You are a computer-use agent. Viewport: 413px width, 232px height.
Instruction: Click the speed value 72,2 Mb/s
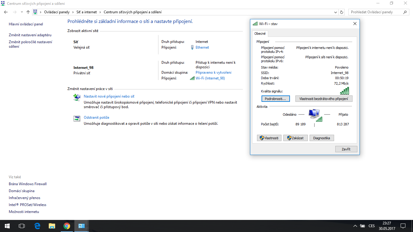click(x=341, y=83)
